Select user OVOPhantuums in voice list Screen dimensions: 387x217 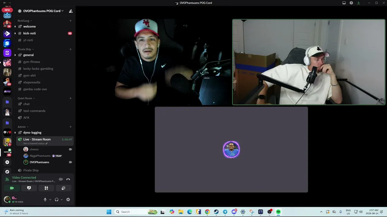(48, 162)
